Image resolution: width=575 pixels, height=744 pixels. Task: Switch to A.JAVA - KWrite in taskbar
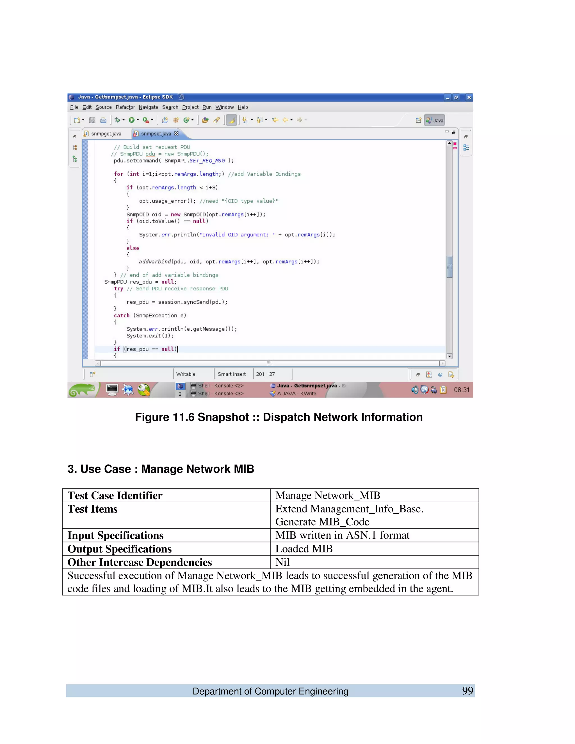[293, 393]
